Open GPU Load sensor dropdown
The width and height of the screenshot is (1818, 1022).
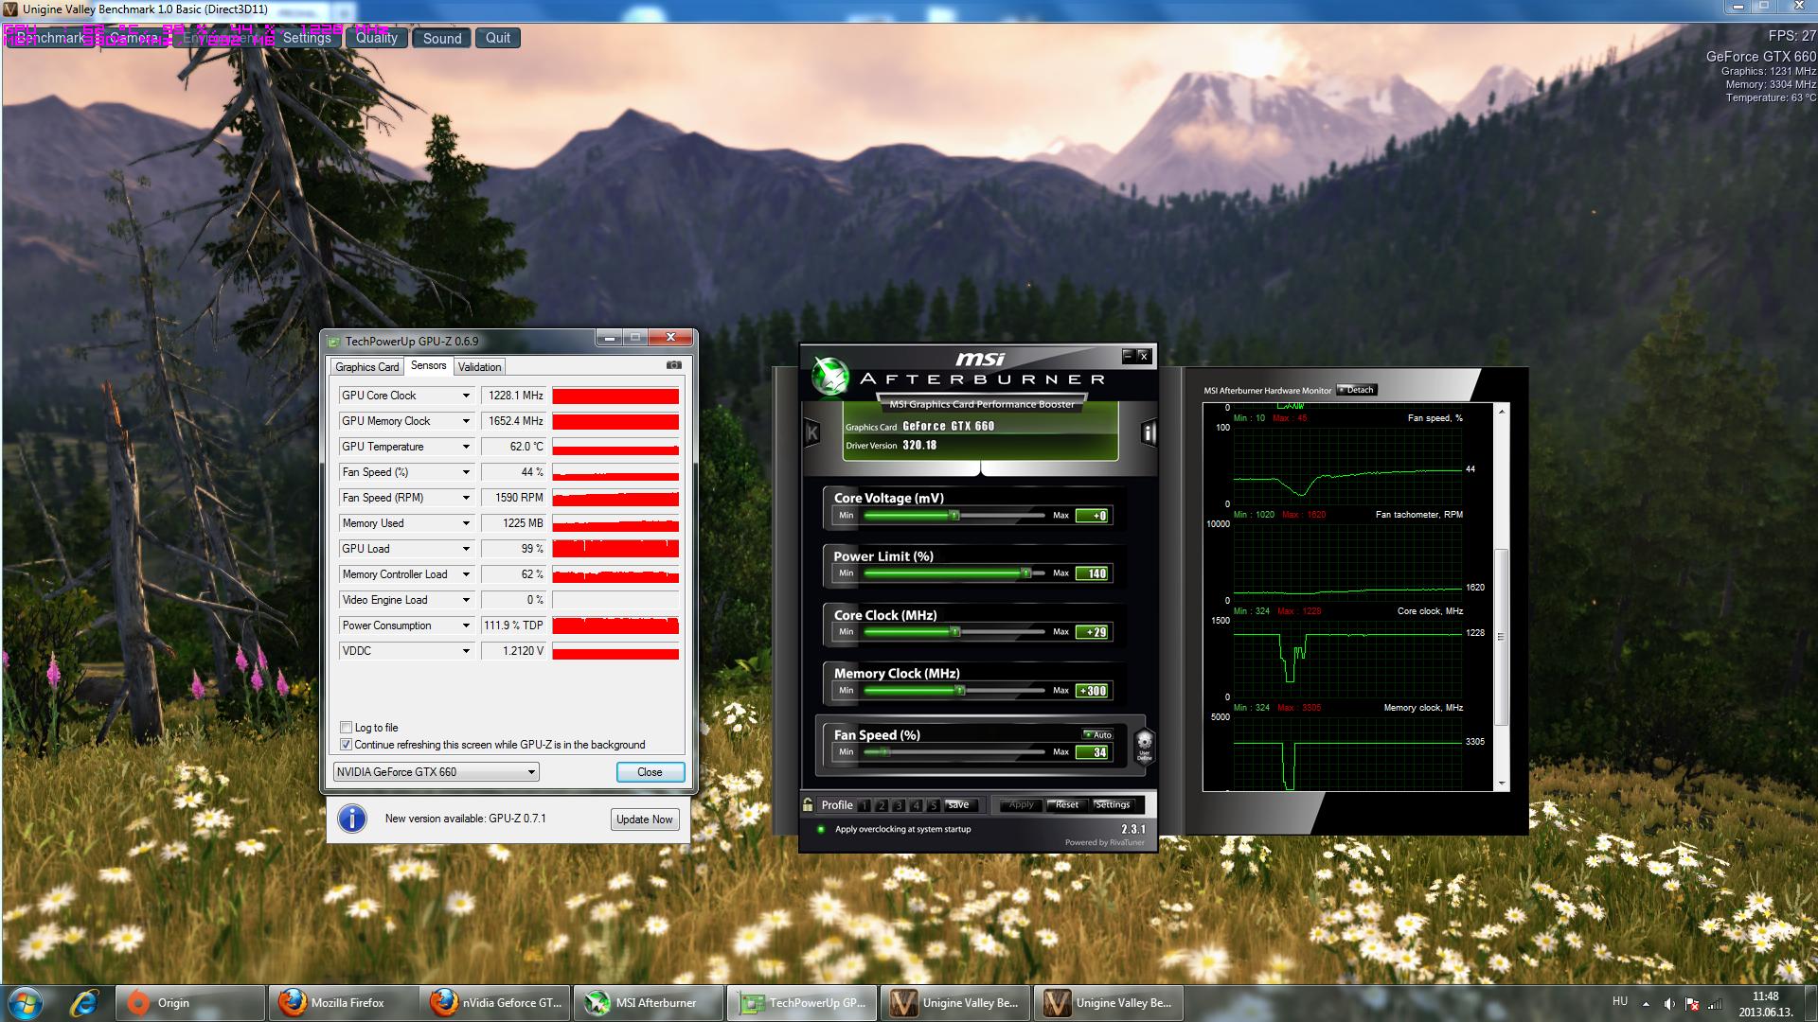point(466,549)
